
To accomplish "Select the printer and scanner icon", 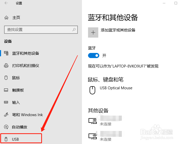I will 6,65.
